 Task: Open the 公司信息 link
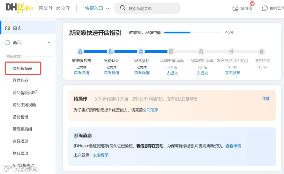(151, 110)
